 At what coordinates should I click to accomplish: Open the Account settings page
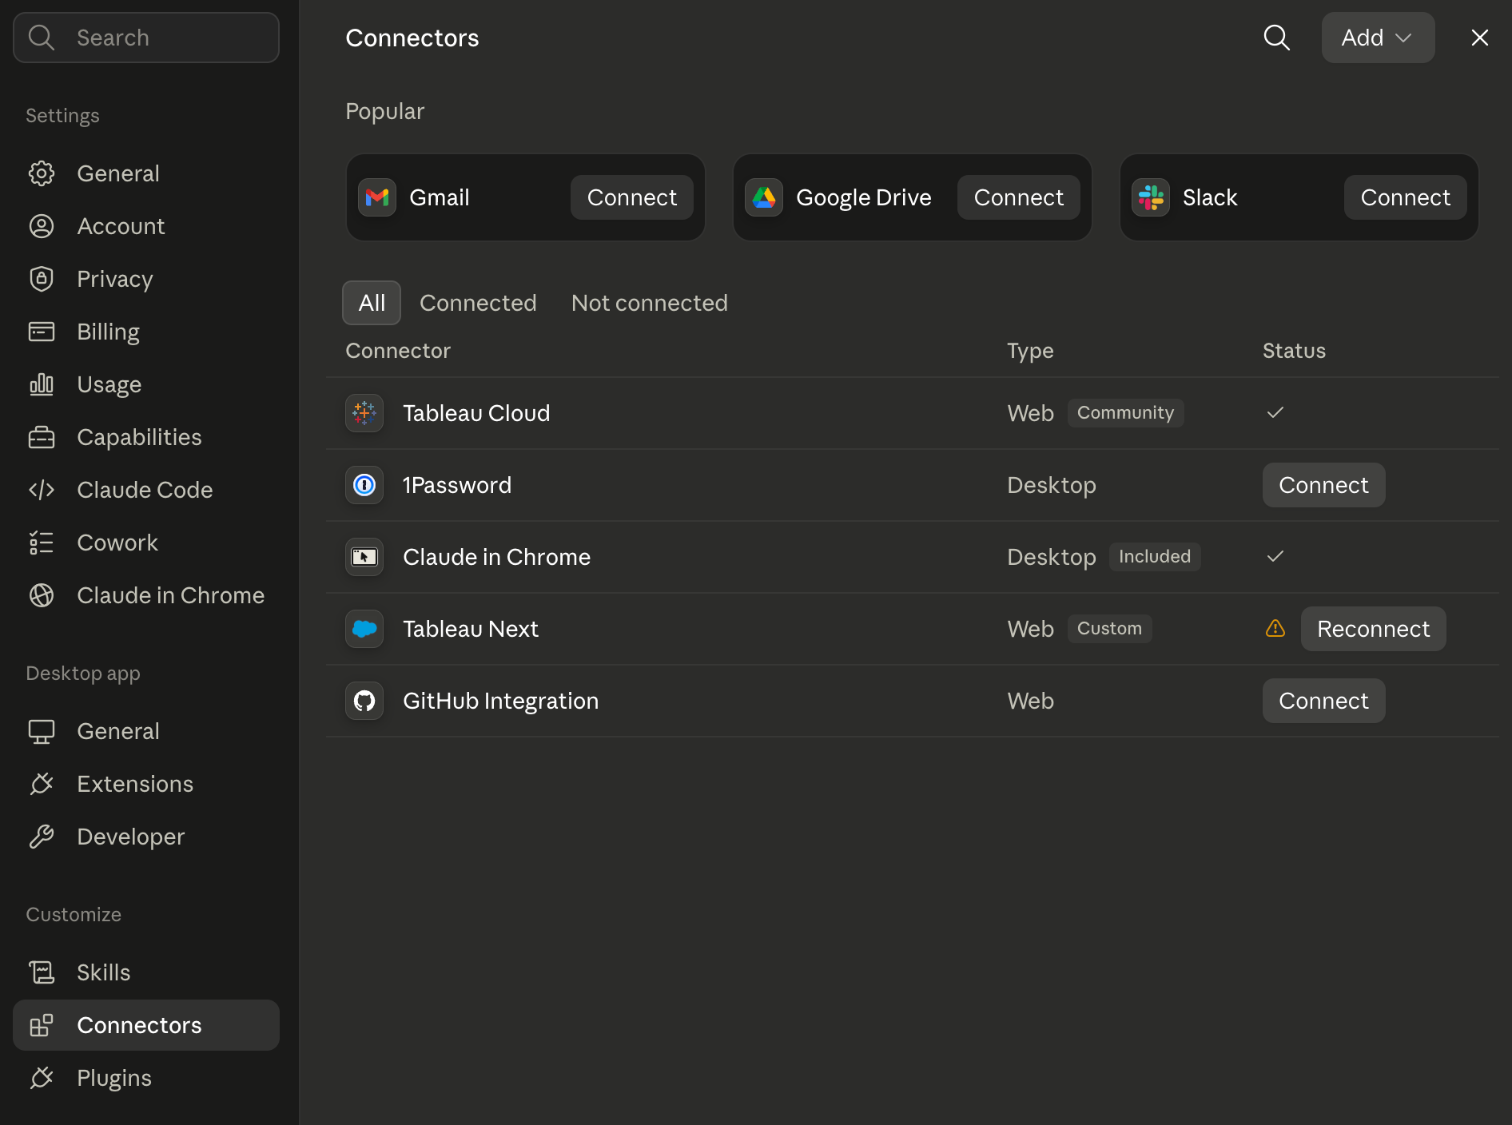point(146,226)
